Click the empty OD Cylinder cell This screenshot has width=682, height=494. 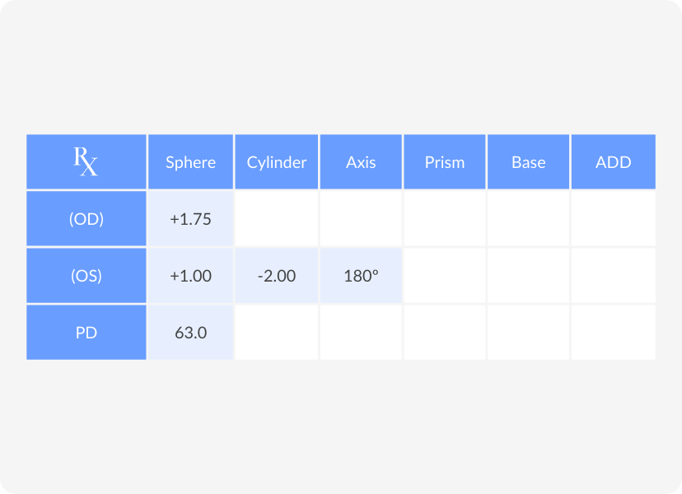tap(277, 219)
